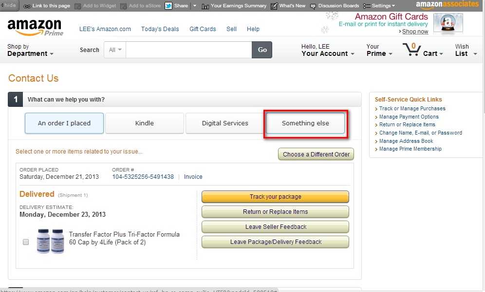Open the Help navigation link
Image resolution: width=485 pixels, height=292 pixels.
point(253,29)
